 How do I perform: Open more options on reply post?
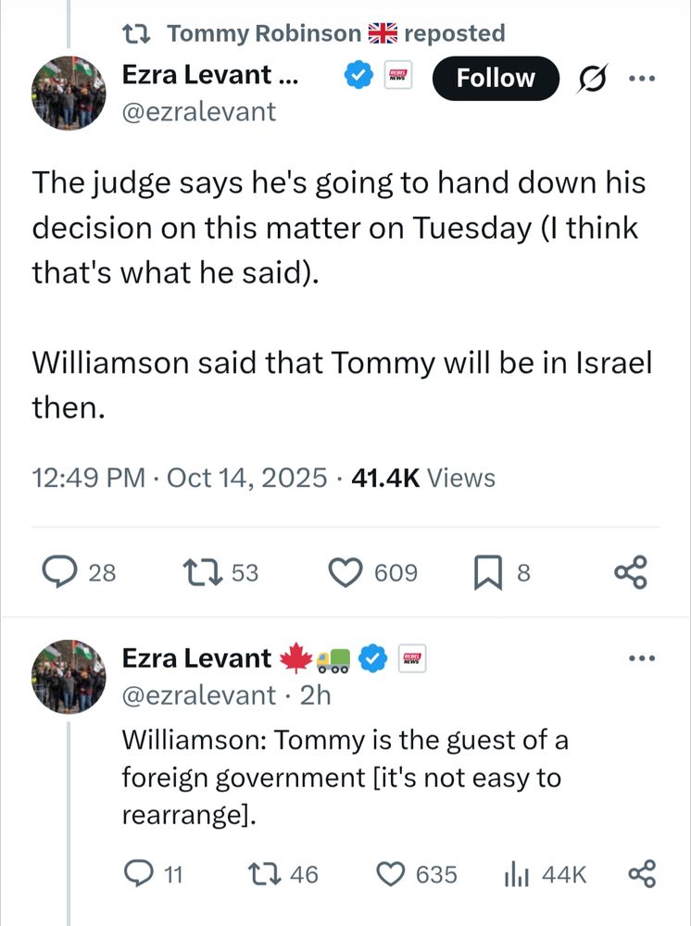tap(641, 659)
